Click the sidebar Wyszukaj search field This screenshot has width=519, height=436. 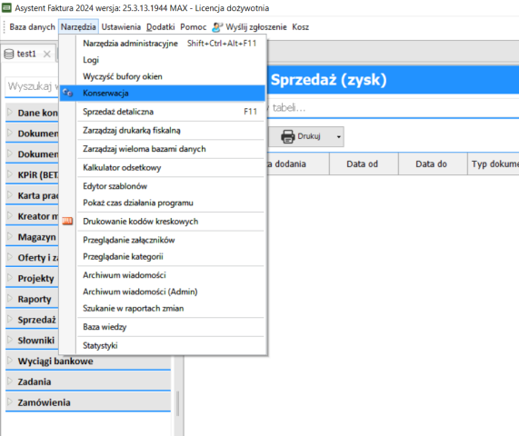click(32, 86)
